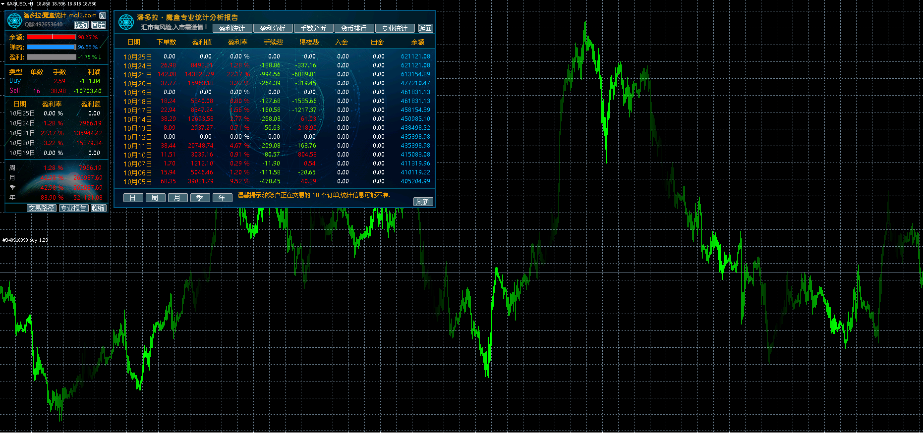The height and width of the screenshot is (433, 923).
Task: Click the commission value -478.45
Action: coord(270,181)
